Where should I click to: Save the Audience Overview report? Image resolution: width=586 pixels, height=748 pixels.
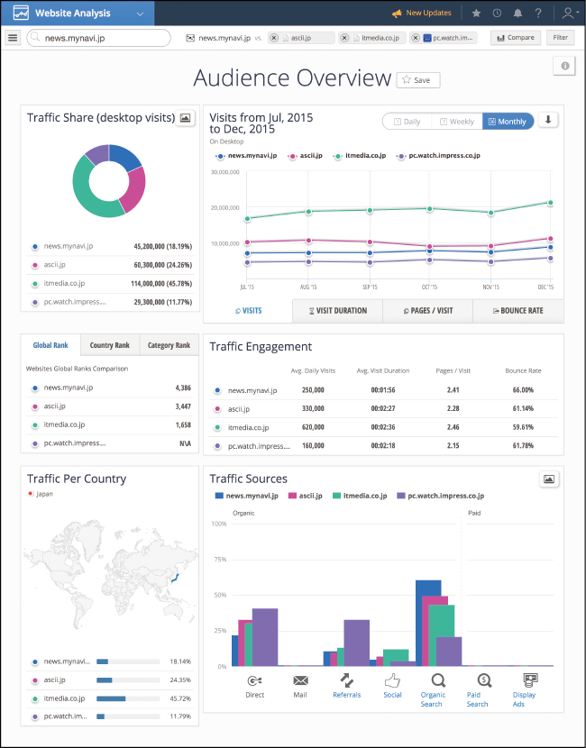[418, 80]
